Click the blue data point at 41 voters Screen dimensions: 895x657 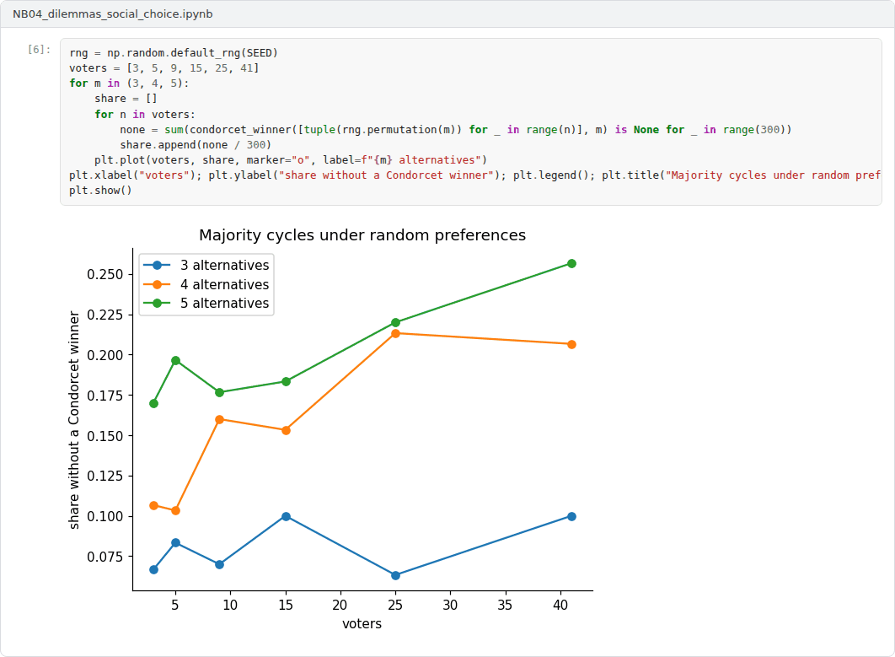[571, 516]
